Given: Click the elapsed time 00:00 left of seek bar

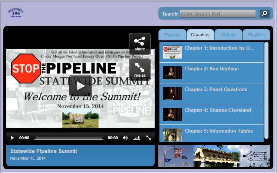Looking at the screenshot, I should click(24, 138).
